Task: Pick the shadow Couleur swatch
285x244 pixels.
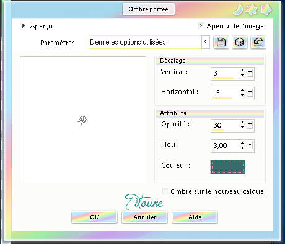Action: tap(228, 167)
